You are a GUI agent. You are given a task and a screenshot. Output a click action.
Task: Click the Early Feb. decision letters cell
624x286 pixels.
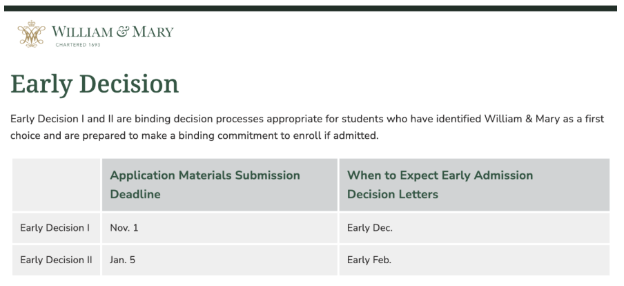[474, 260]
